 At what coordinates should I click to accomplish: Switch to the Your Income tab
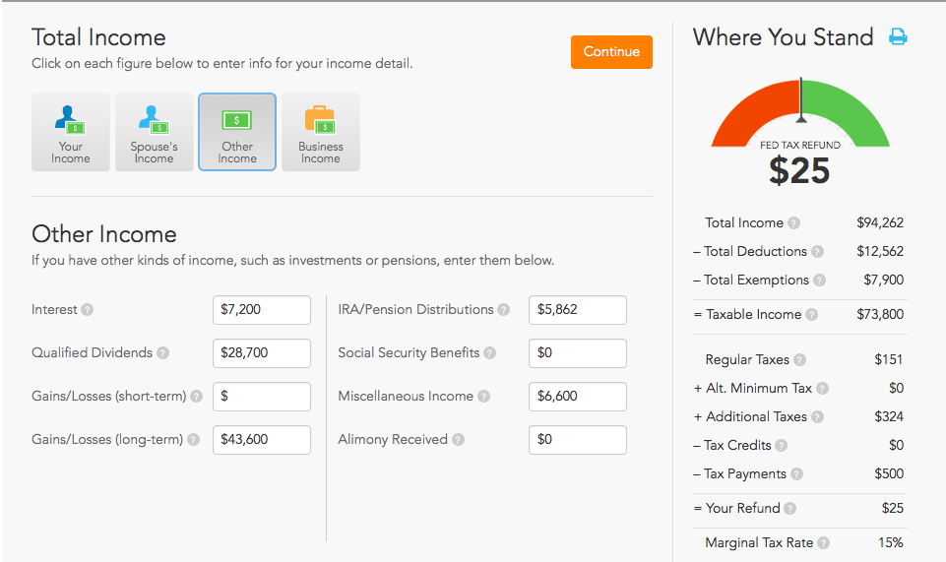71,132
